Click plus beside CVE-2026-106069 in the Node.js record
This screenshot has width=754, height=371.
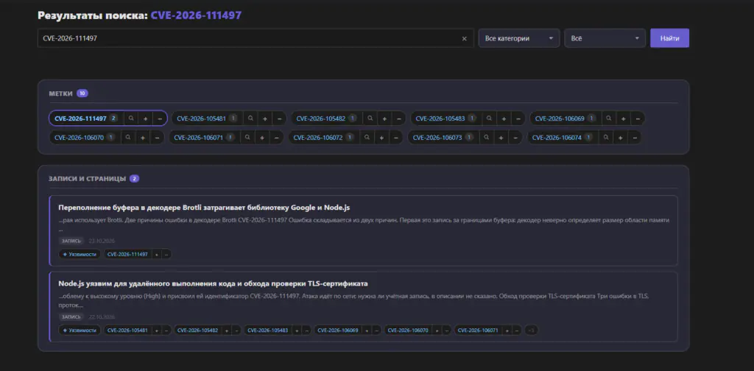point(367,331)
